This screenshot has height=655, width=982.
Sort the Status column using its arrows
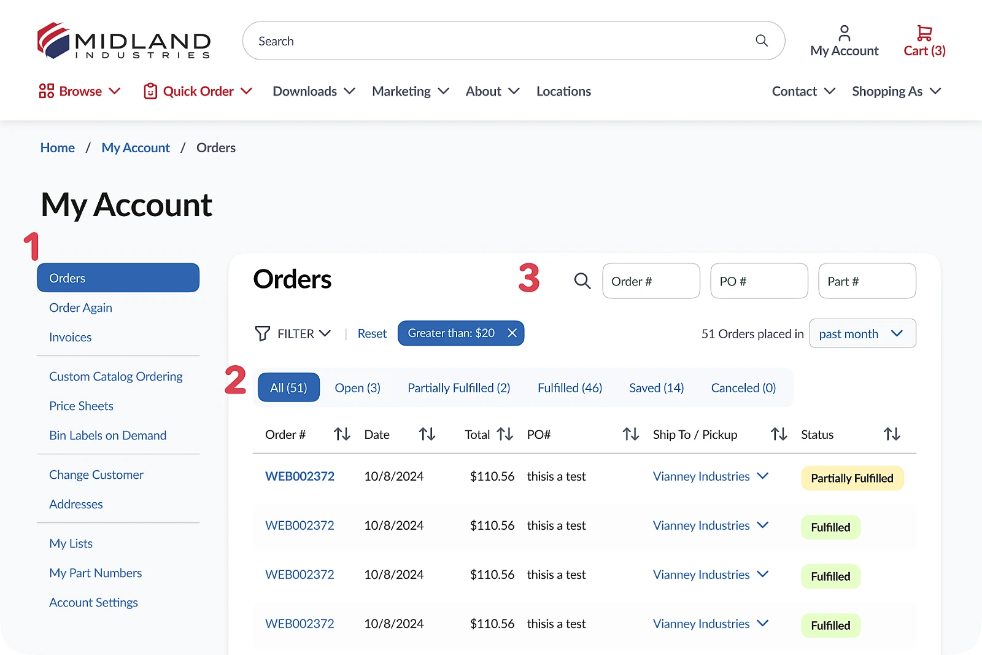tap(892, 434)
